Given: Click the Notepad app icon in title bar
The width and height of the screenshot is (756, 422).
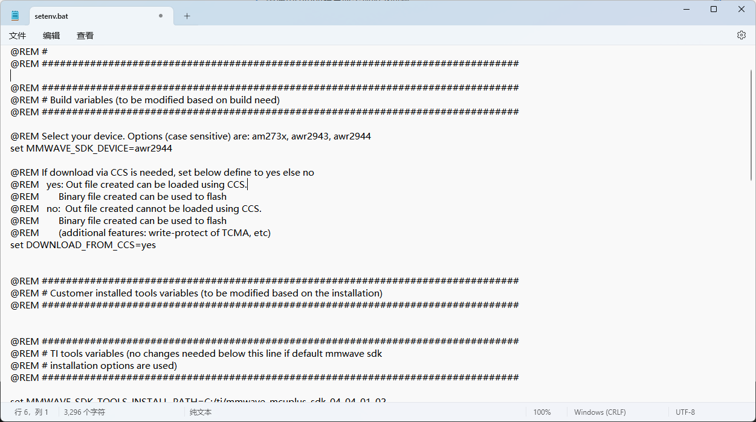Looking at the screenshot, I should 15,16.
